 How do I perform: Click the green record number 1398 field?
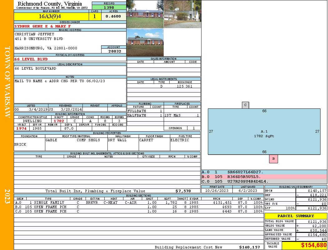coord(109,7)
